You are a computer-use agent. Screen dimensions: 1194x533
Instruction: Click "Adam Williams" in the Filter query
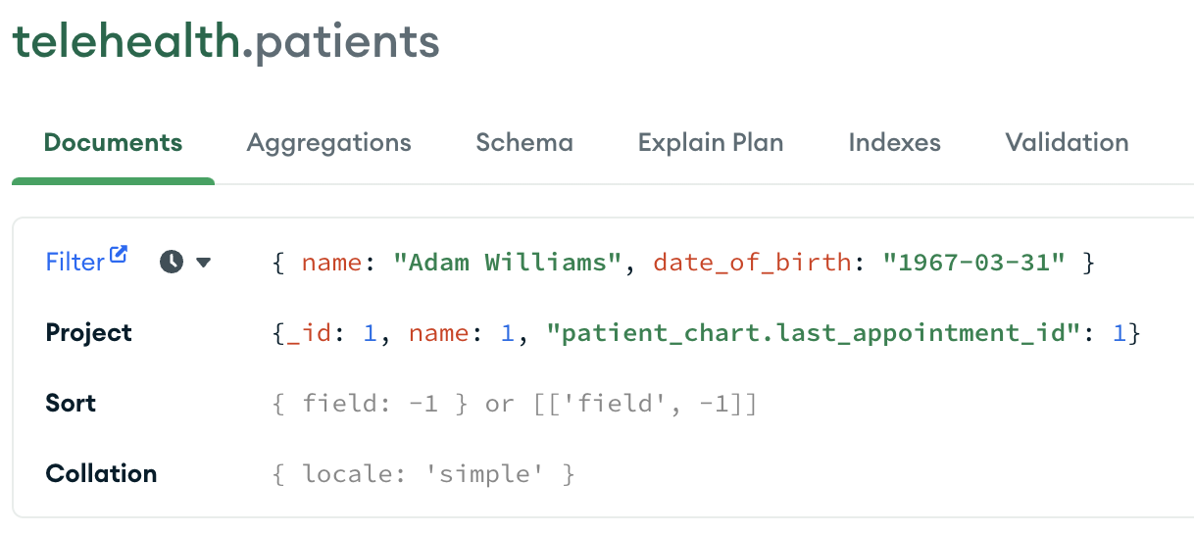[509, 263]
